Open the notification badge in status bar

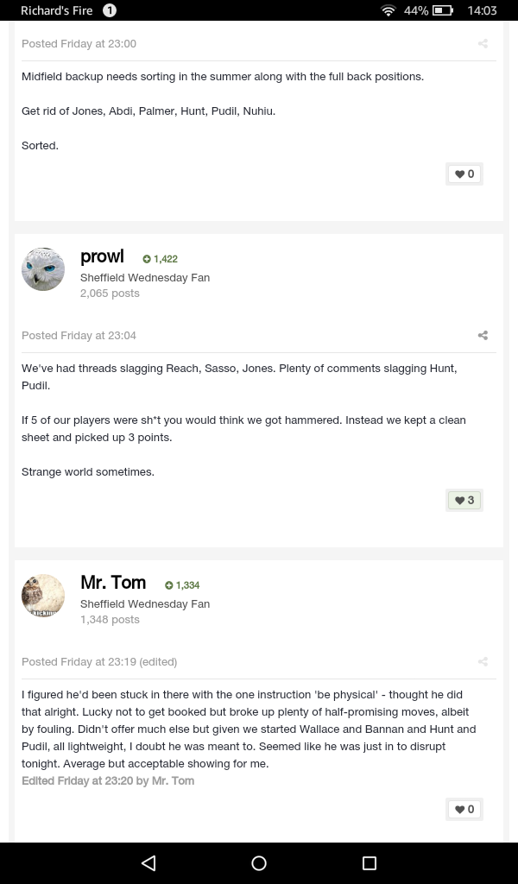110,10
